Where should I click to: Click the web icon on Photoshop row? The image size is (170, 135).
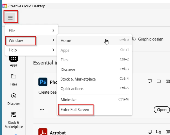[x=168, y=81]
